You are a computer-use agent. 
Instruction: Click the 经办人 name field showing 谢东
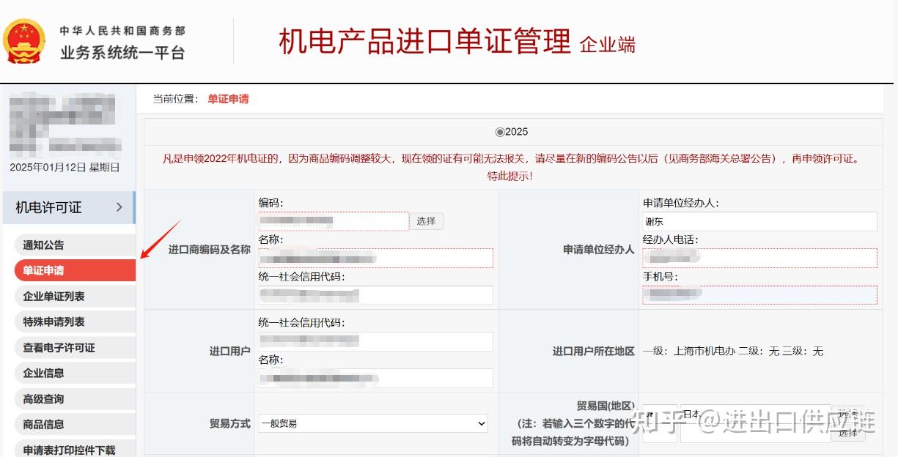pyautogui.click(x=759, y=221)
